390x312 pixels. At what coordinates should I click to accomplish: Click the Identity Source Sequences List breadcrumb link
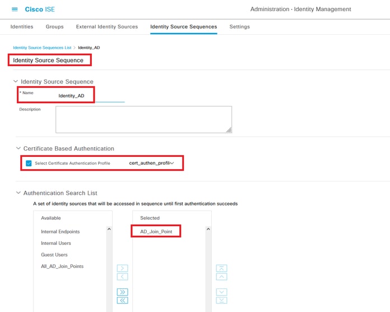42,48
